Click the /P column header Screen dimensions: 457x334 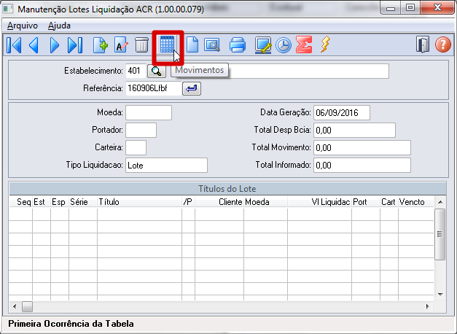tap(188, 202)
